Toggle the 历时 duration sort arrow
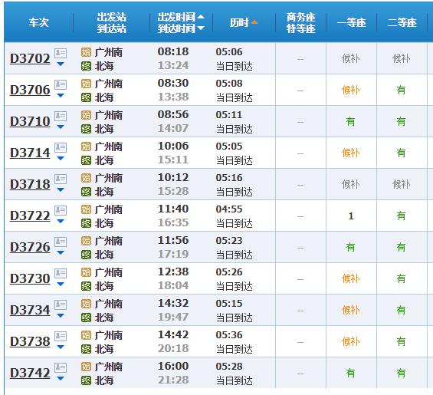The width and height of the screenshot is (433, 395). click(254, 22)
